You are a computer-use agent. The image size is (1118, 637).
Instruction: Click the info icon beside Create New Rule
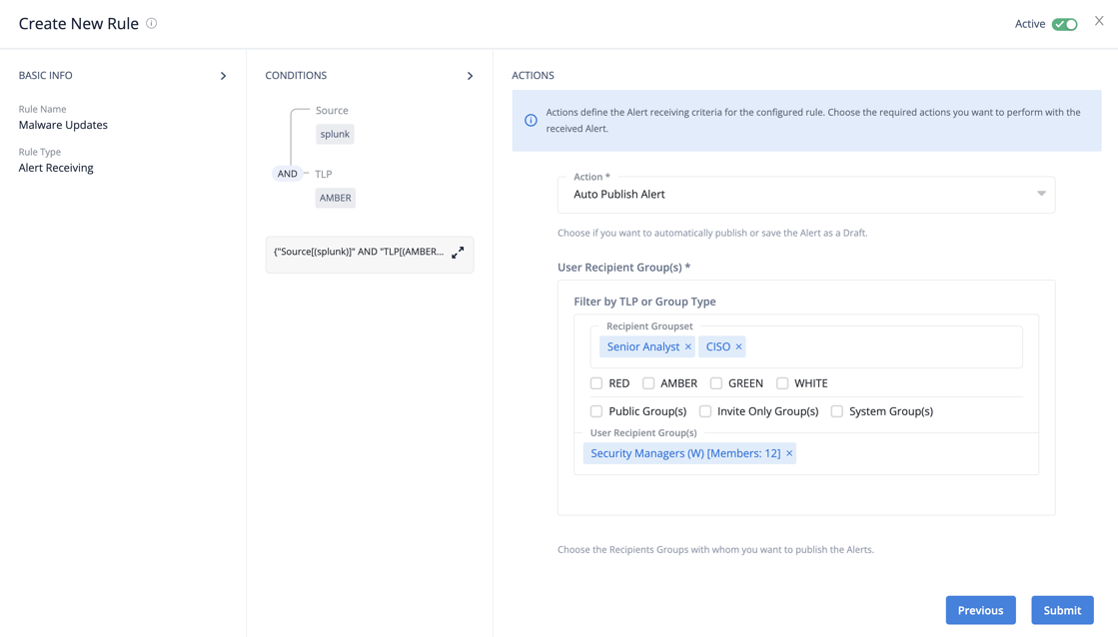[152, 23]
